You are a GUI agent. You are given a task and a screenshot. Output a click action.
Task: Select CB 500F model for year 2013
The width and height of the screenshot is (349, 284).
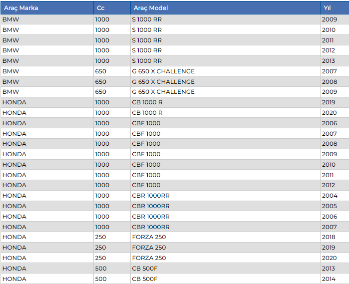pyautogui.click(x=146, y=269)
